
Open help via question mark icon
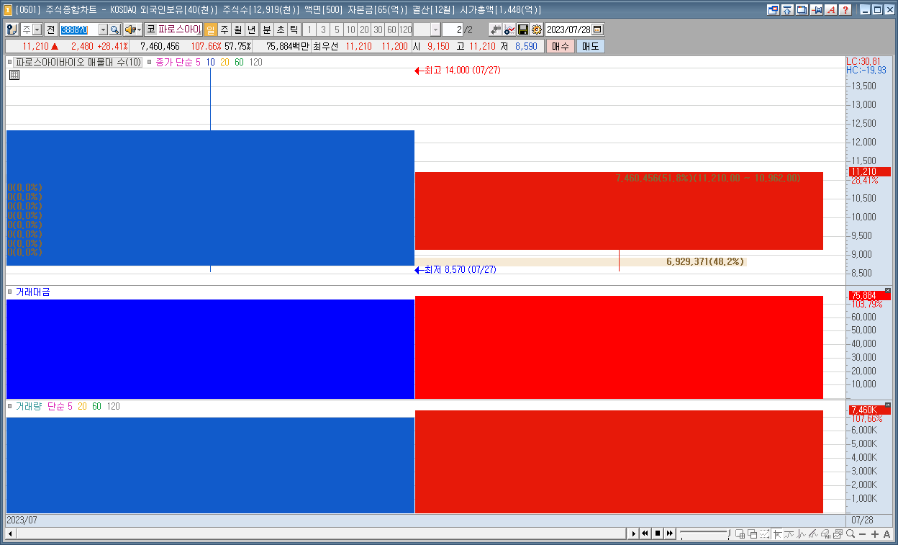click(x=845, y=10)
